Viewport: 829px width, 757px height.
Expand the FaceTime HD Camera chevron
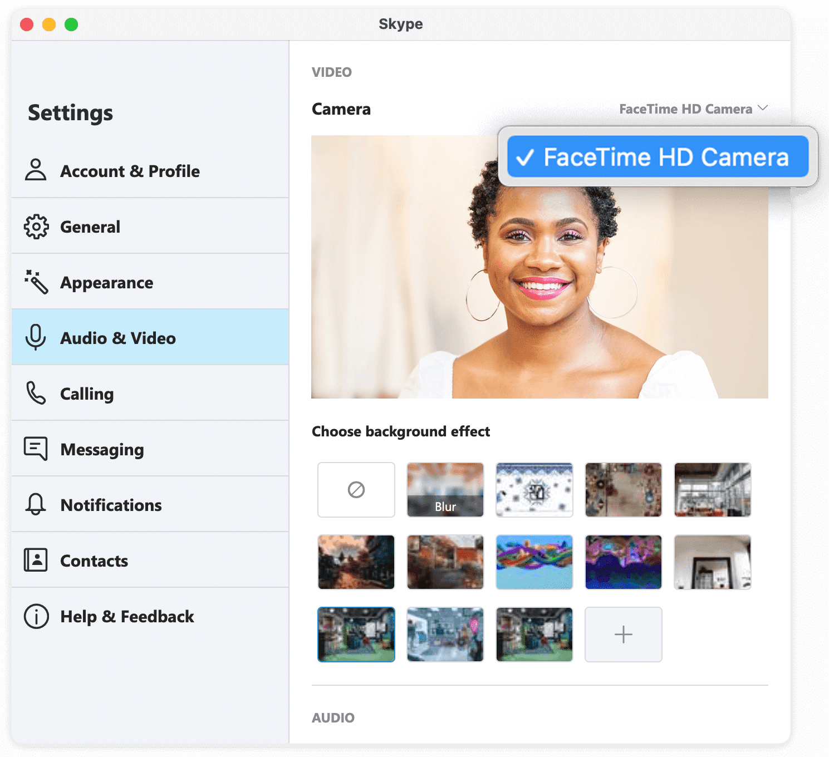[x=763, y=109]
